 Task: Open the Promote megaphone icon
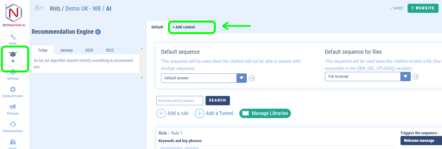point(13,107)
